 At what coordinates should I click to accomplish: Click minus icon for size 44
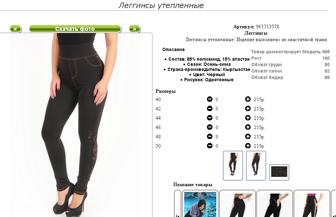pos(210,118)
